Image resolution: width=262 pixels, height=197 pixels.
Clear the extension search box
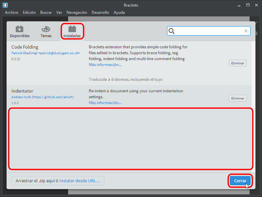coord(246,31)
